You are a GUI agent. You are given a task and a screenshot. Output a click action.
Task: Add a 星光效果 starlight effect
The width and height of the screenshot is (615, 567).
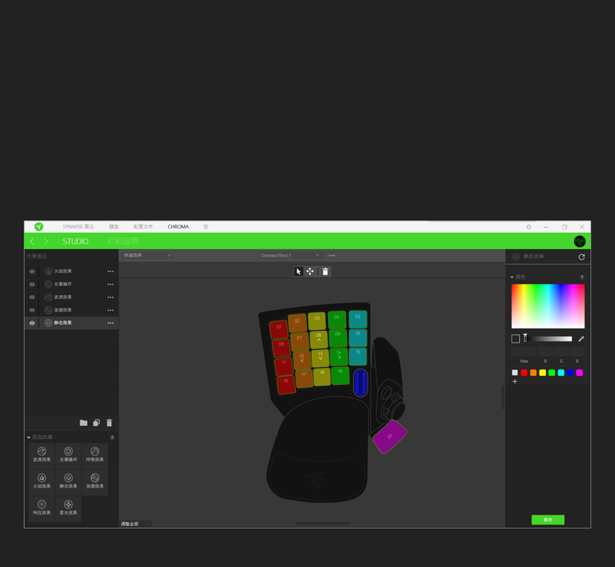pos(68,509)
